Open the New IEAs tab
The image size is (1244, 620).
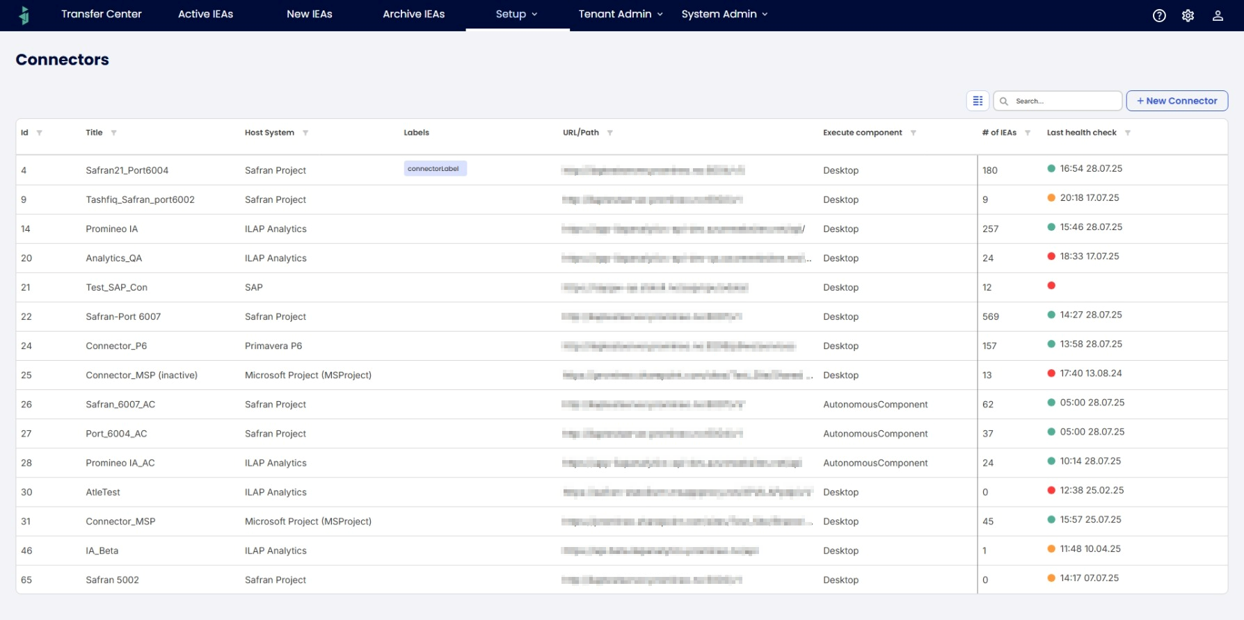310,14
